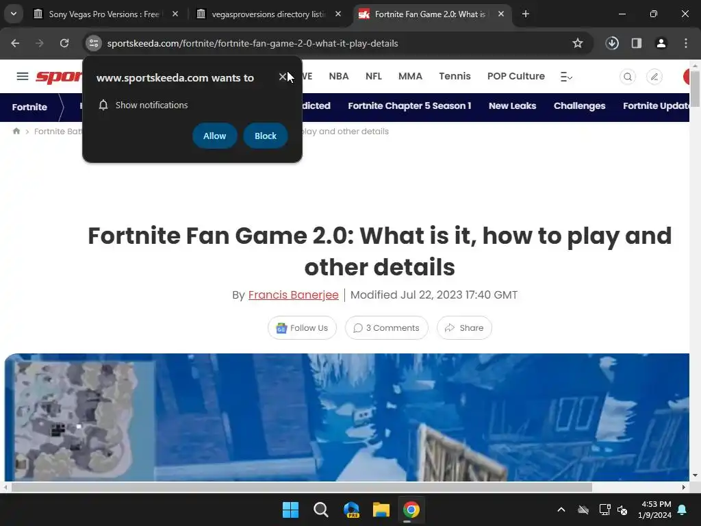Open Chrome downloads icon
Viewport: 701px width, 526px height.
pos(612,43)
